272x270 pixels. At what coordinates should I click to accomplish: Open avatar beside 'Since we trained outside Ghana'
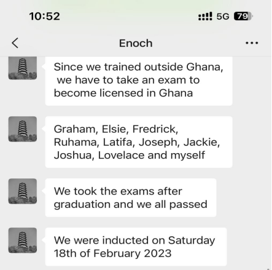pos(23,68)
